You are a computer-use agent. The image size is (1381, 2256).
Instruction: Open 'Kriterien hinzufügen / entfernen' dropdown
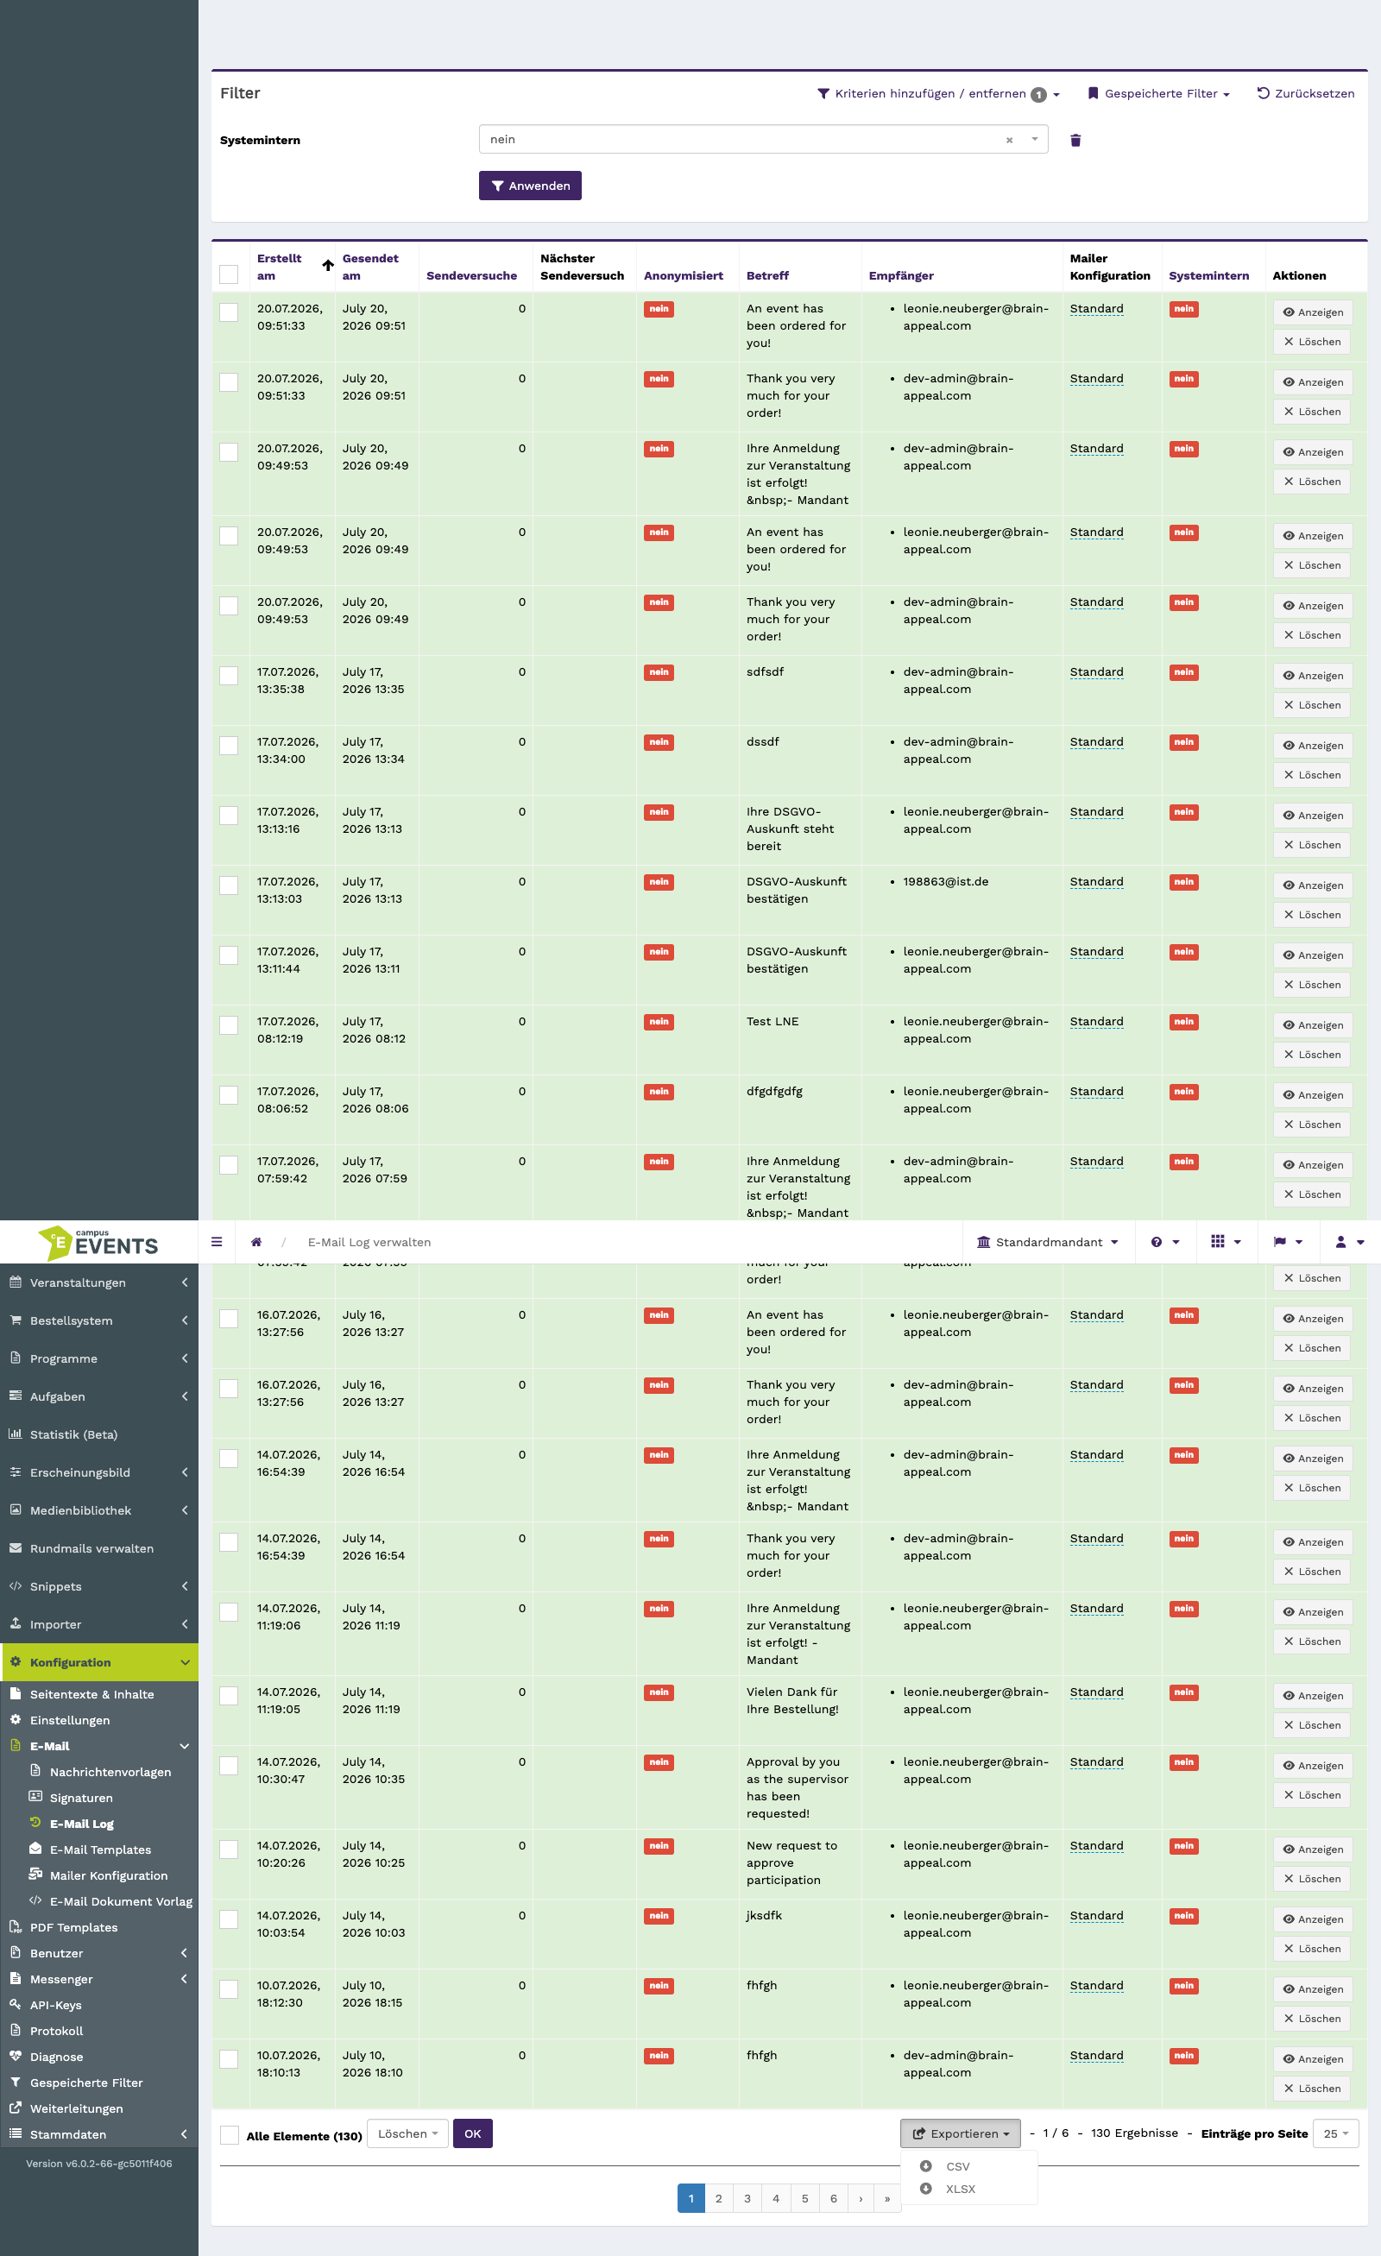click(x=937, y=93)
